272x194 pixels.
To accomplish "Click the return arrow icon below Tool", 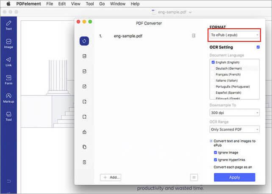I will (x=8, y=181).
